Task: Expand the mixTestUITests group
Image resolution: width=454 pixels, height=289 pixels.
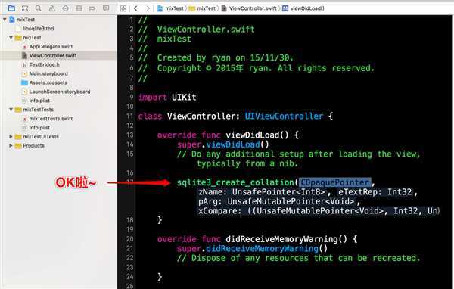Action: [x=11, y=136]
